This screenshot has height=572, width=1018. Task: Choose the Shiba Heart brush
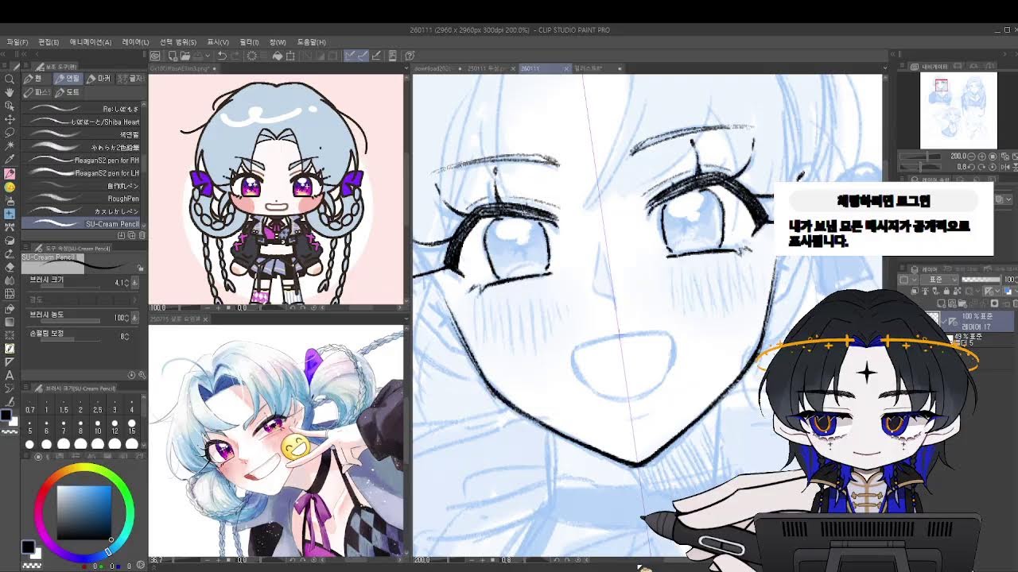(x=83, y=122)
